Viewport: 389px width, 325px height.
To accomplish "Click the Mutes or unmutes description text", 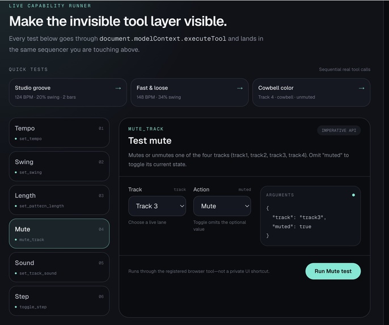I will (x=238, y=159).
